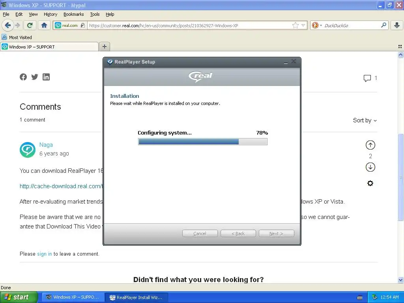Click Cancel in RealPlayer Setup
The width and height of the screenshot is (404, 303).
[x=200, y=234]
